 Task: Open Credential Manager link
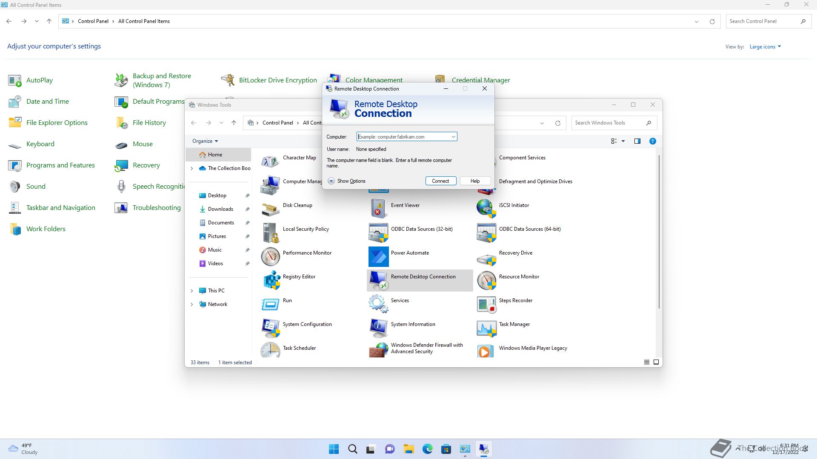point(481,80)
